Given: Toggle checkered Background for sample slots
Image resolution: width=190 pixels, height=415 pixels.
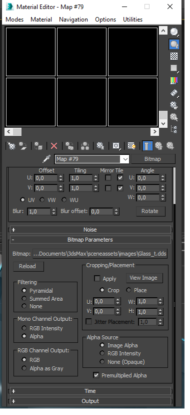Looking at the screenshot, I should 174,56.
